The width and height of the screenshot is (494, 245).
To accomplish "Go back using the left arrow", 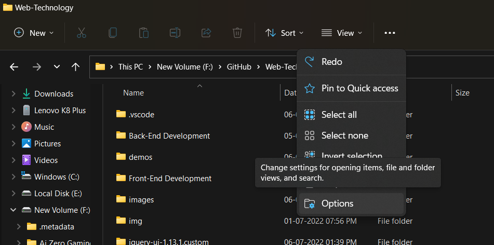I will click(x=14, y=67).
